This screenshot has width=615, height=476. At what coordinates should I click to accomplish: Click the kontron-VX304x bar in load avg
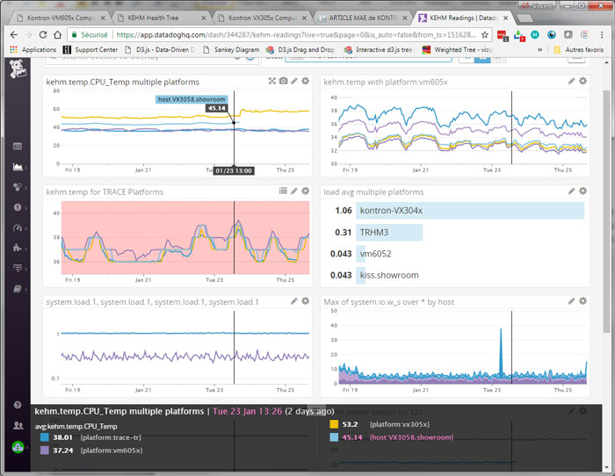coord(470,211)
